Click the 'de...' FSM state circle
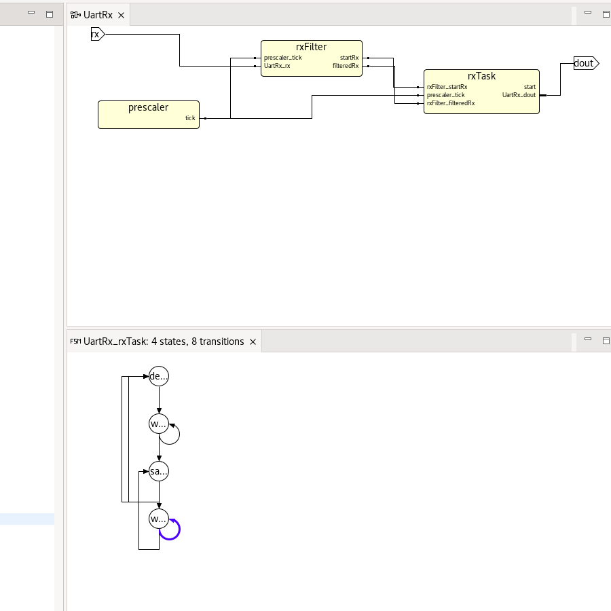Image resolution: width=611 pixels, height=611 pixels. pyautogui.click(x=158, y=376)
